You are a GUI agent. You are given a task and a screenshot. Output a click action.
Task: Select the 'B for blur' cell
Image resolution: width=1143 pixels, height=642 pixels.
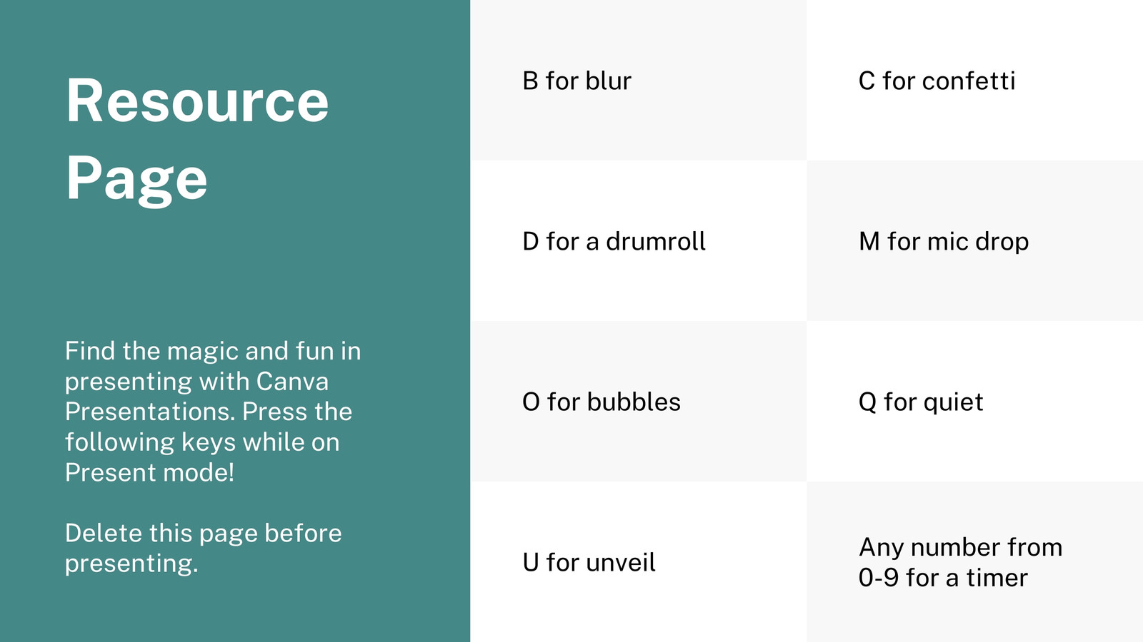639,80
